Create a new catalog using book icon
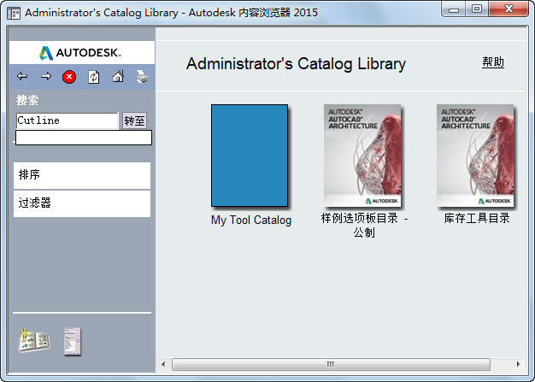This screenshot has height=382, width=535. coord(34,340)
